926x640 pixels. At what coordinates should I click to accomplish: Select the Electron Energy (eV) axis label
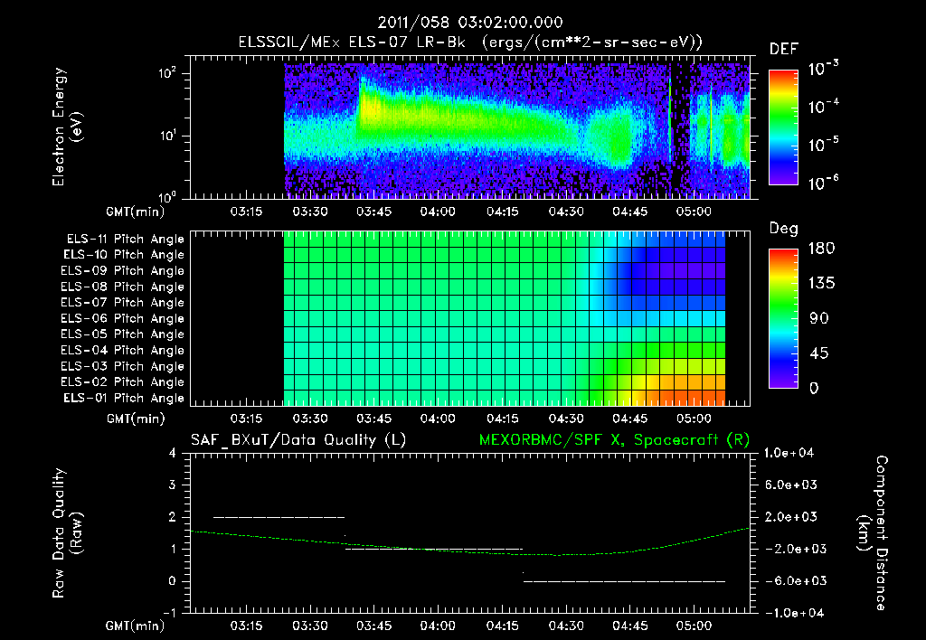coord(67,127)
